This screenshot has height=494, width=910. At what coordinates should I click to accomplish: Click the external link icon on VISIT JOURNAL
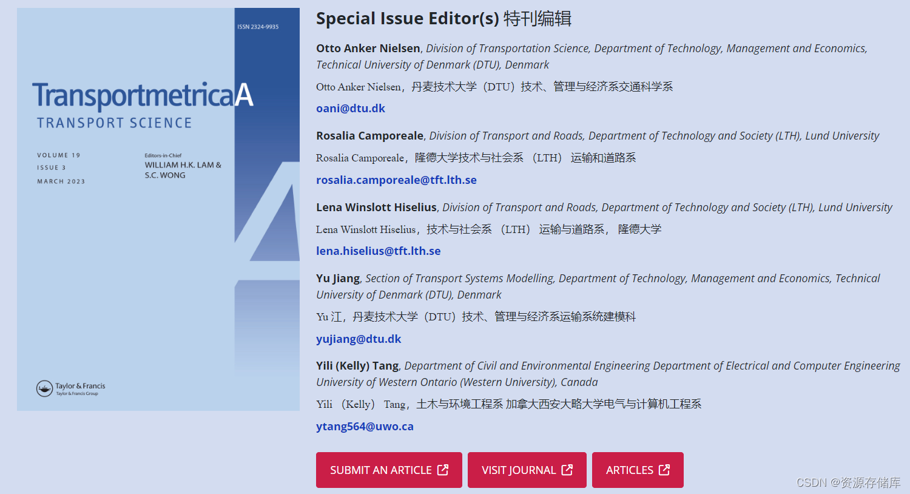tap(568, 470)
